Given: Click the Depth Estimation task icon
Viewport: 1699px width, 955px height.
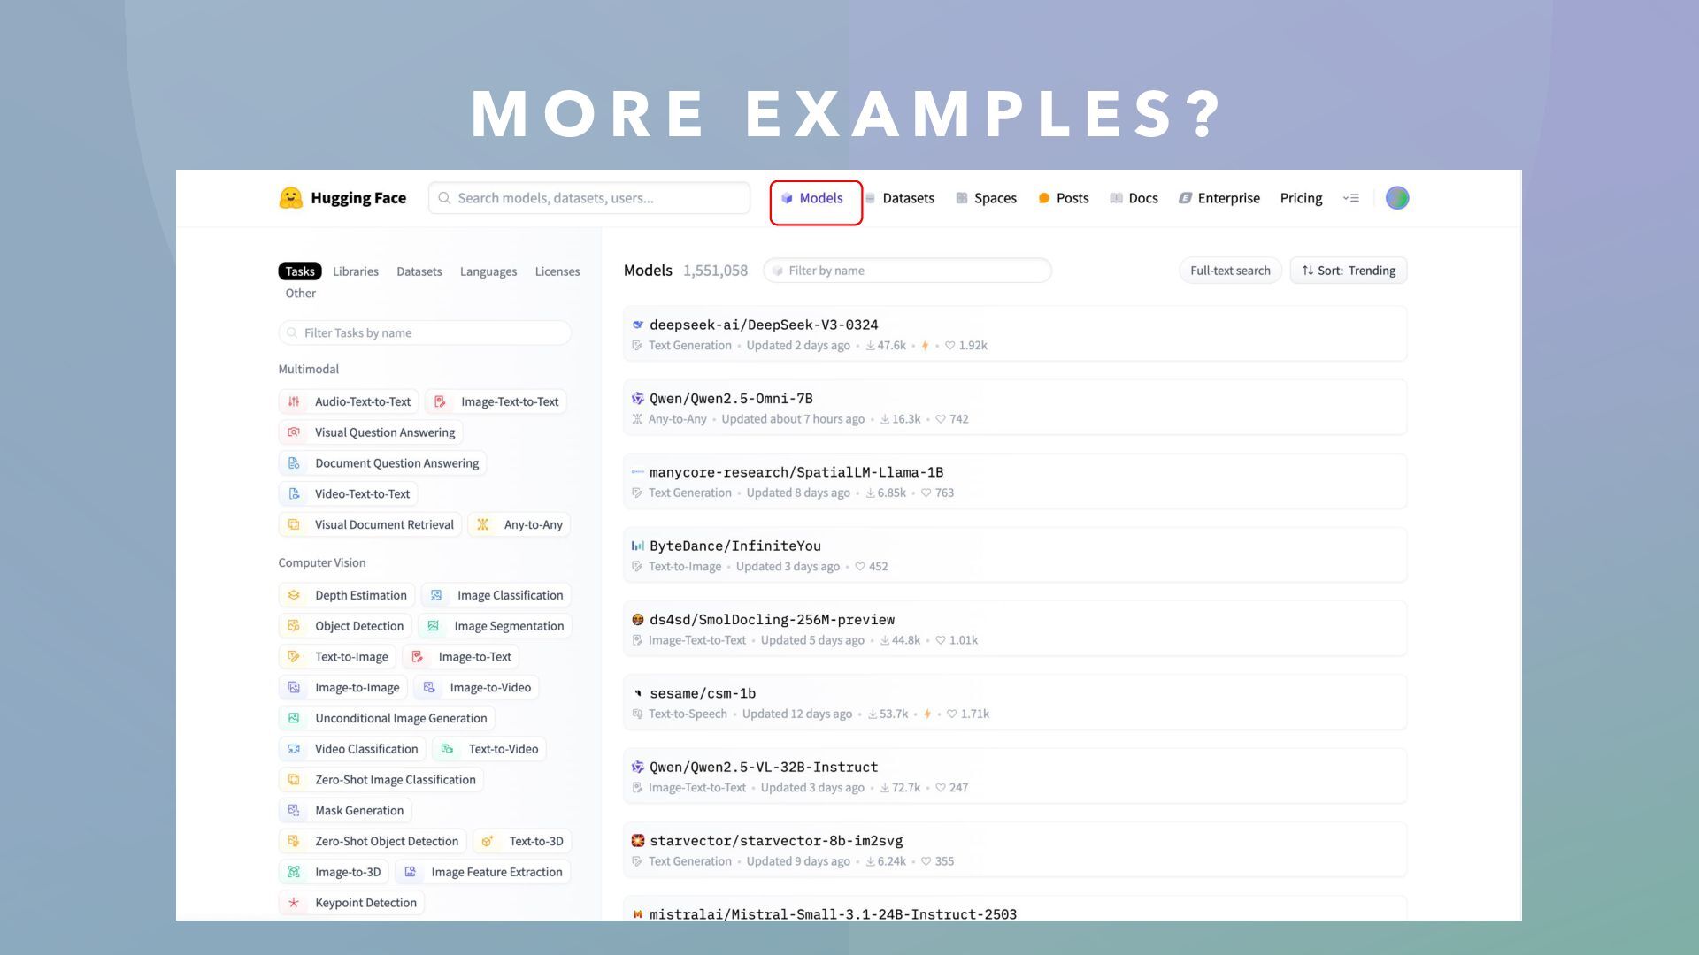Looking at the screenshot, I should coord(294,595).
